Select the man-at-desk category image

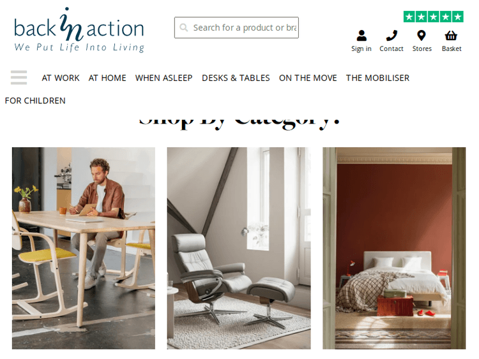(84, 248)
